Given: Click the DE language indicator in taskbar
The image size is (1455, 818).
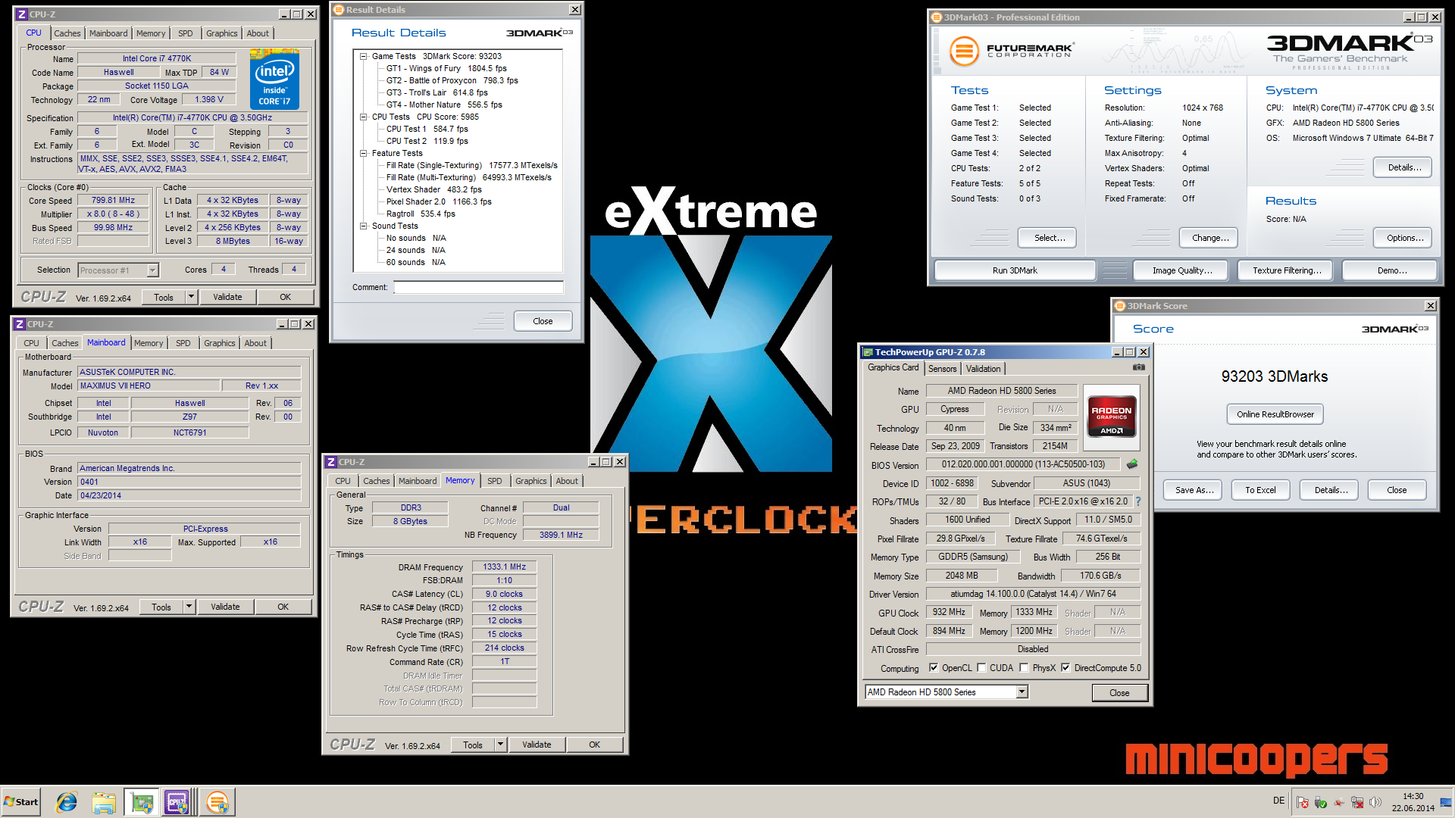Looking at the screenshot, I should [x=1279, y=801].
